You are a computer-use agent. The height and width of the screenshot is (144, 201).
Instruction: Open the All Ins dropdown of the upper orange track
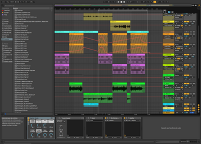coord(179,34)
